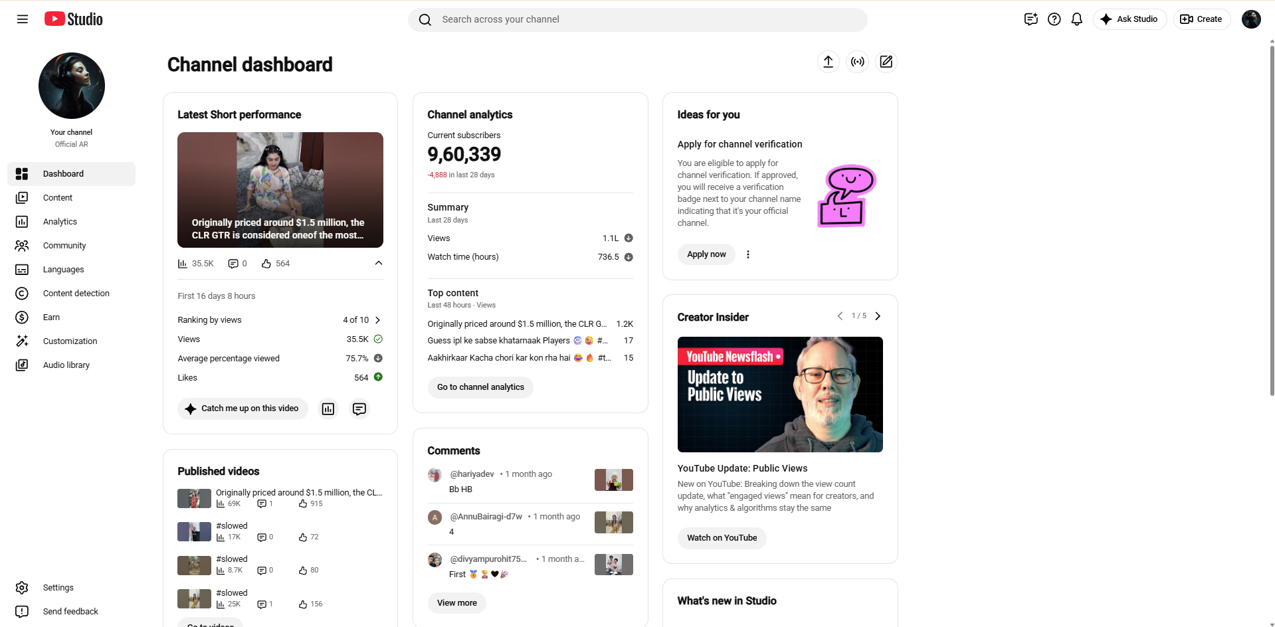Viewport: 1275px width, 627px height.
Task: Open comments icon for latest Short
Action: pyautogui.click(x=359, y=409)
